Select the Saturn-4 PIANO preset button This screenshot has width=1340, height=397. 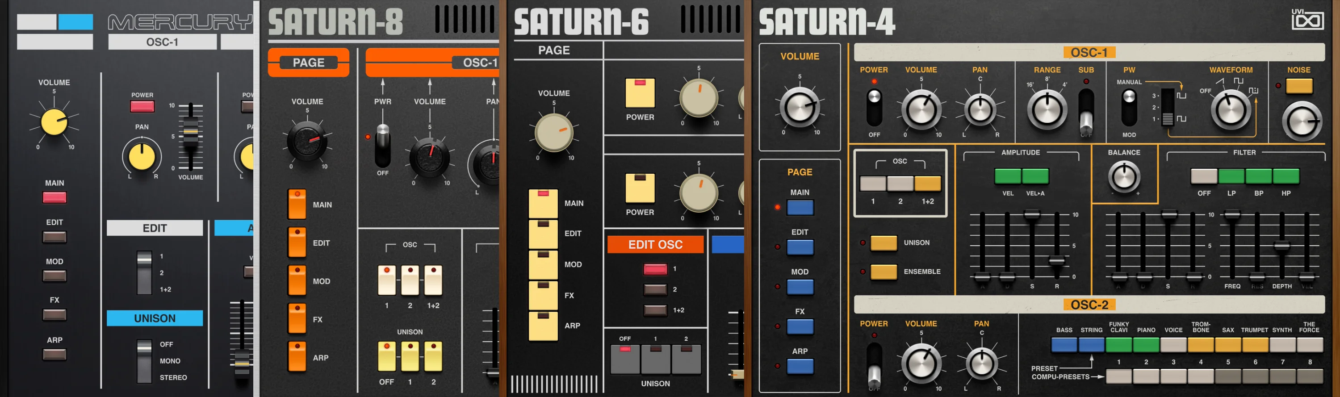1146,344
